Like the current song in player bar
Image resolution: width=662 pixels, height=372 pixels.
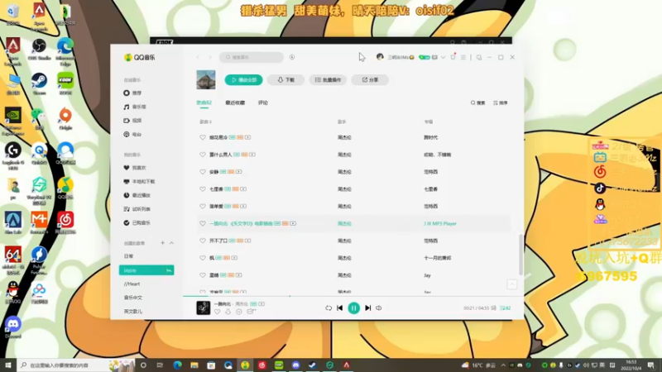pyautogui.click(x=217, y=312)
